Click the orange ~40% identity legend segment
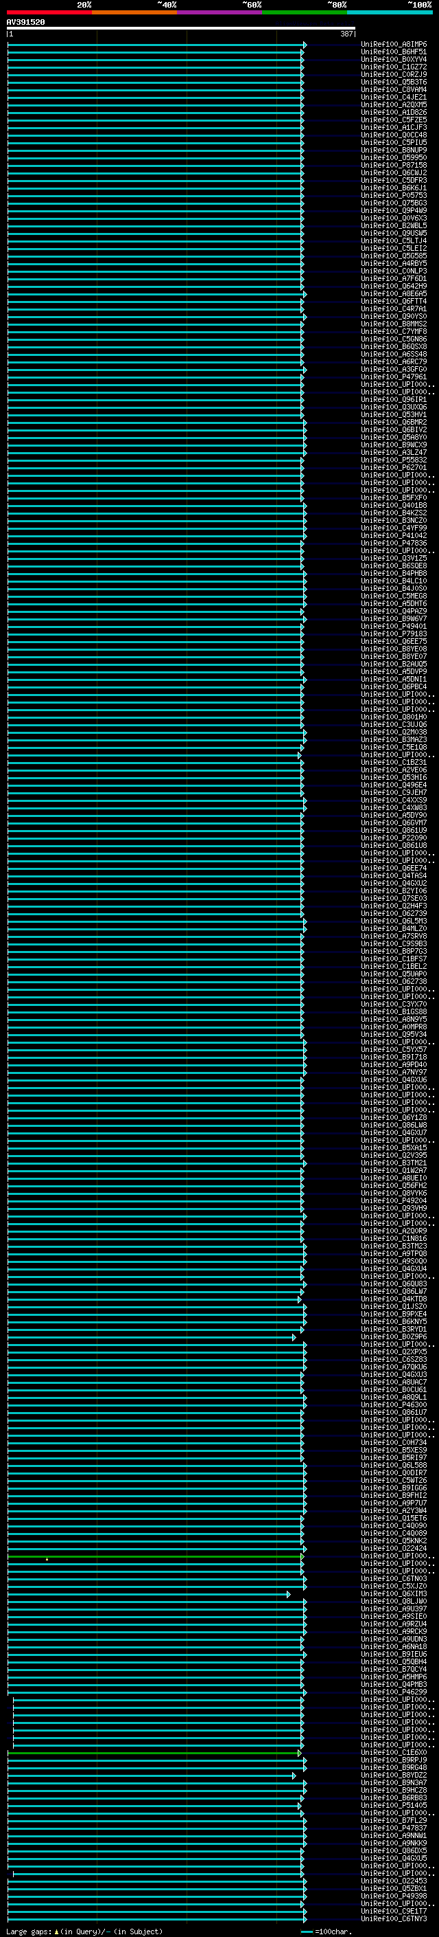This screenshot has width=439, height=1937. pos(134,12)
